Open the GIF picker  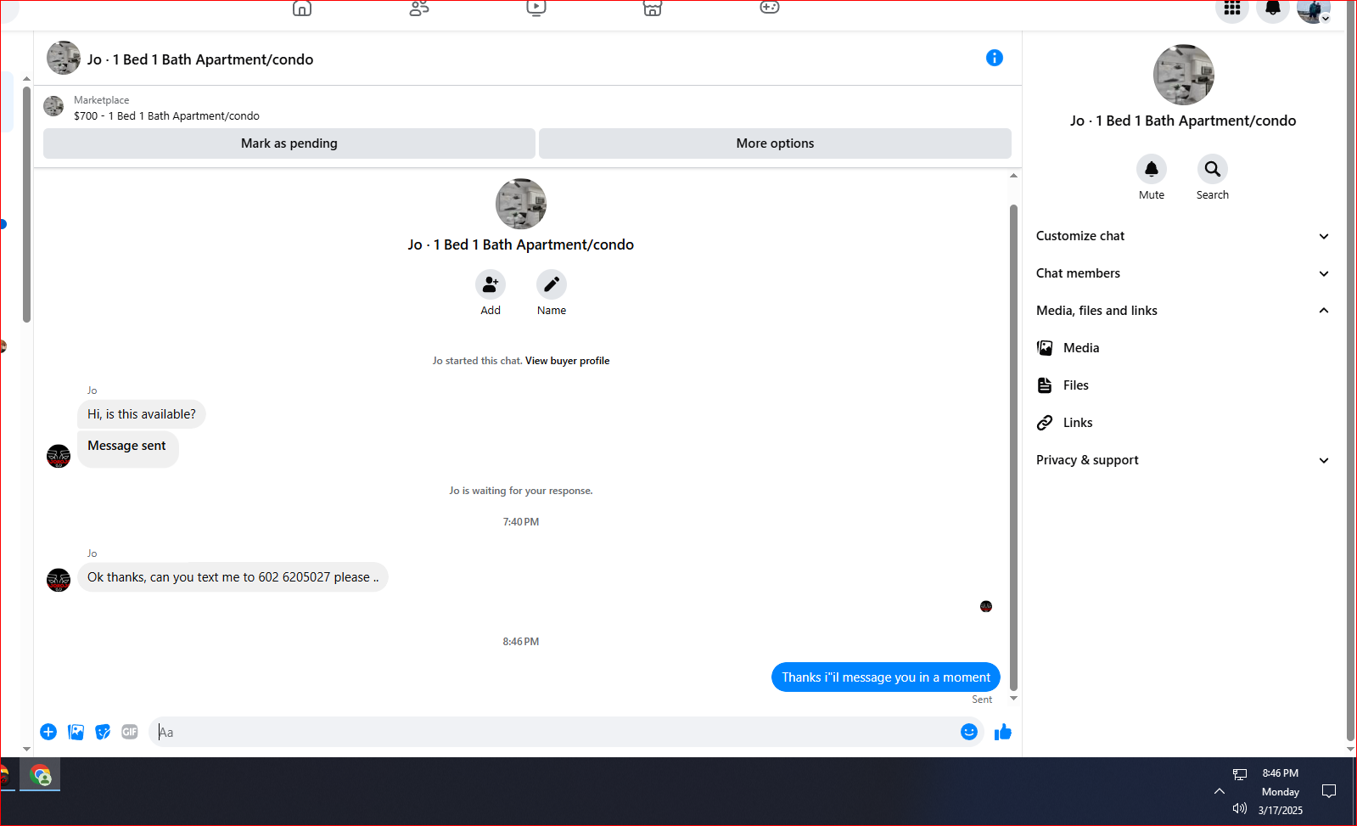point(130,732)
